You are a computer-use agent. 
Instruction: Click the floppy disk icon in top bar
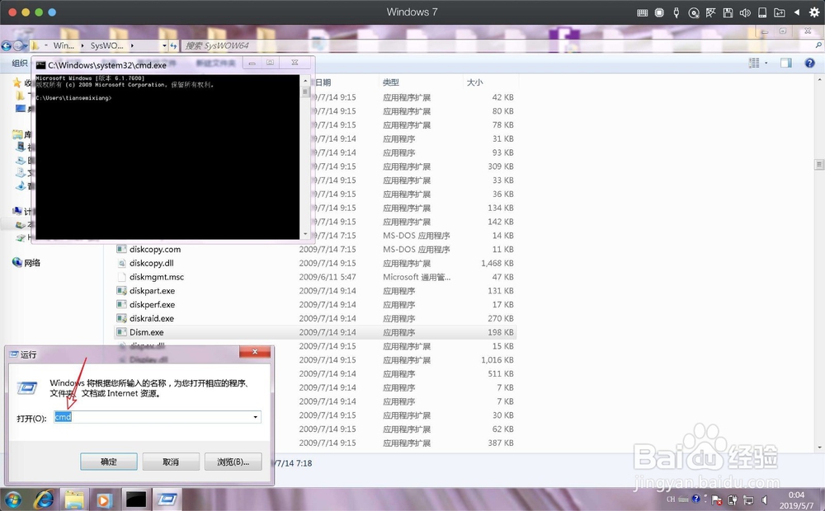tap(728, 12)
